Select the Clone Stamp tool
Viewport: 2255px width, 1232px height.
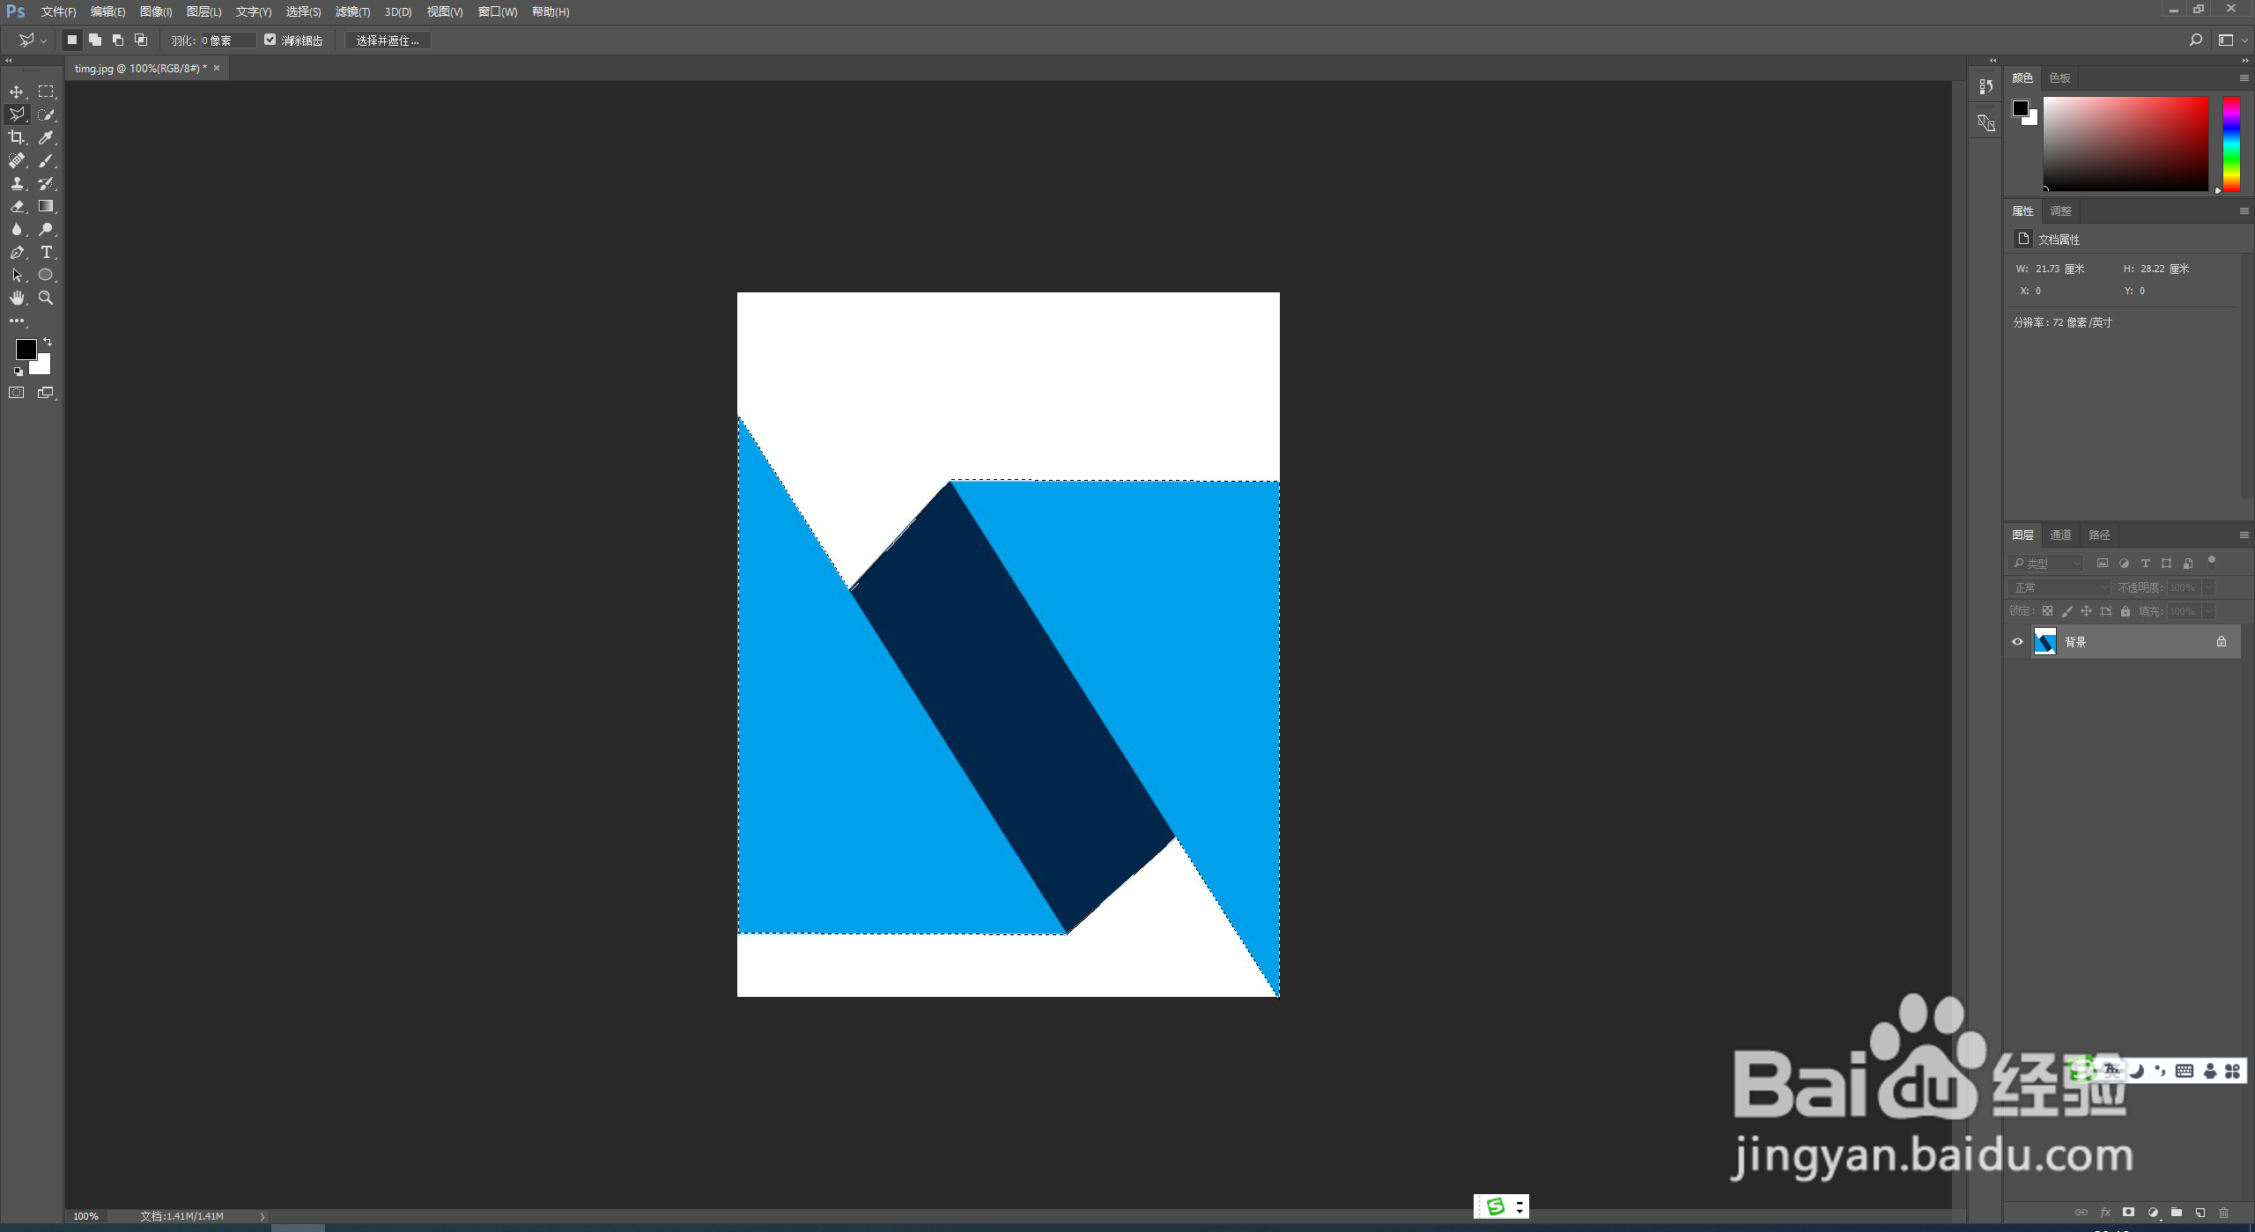pos(17,183)
